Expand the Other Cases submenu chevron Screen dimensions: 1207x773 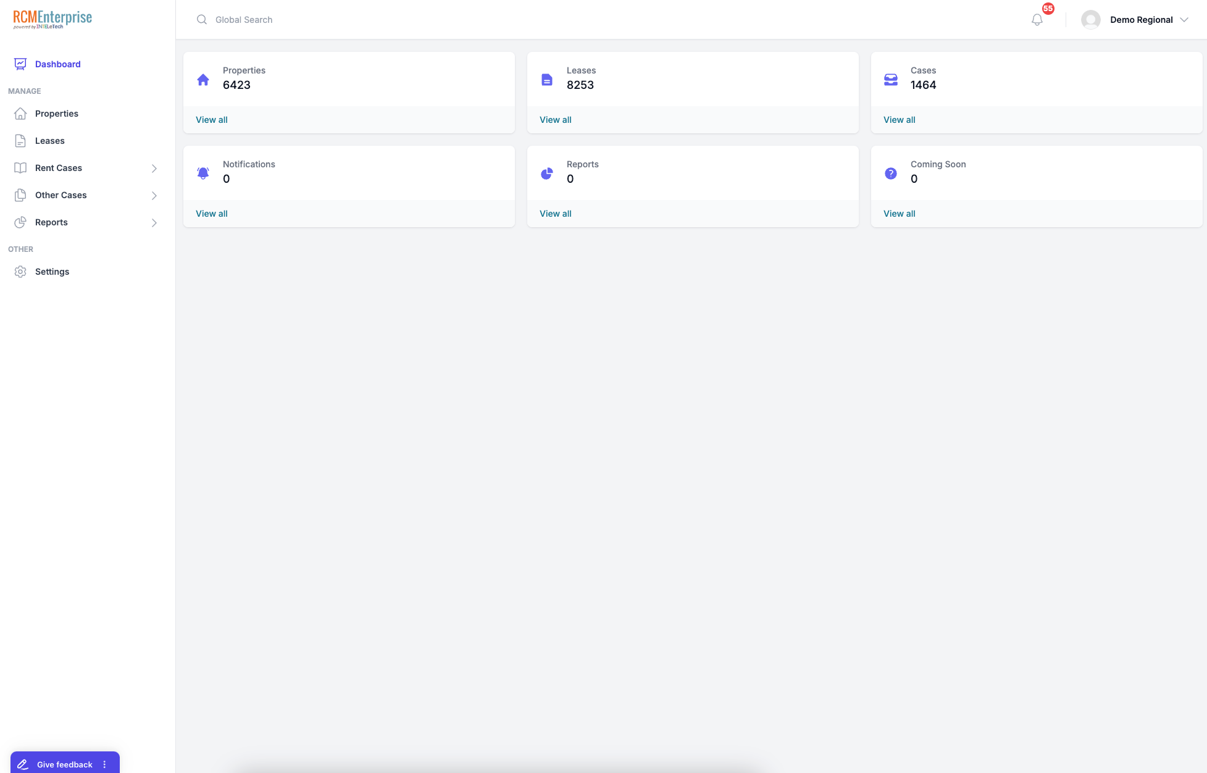coord(154,196)
